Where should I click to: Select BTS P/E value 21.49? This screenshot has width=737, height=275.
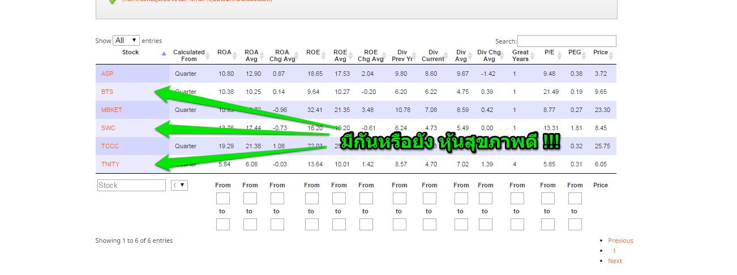[x=551, y=92]
